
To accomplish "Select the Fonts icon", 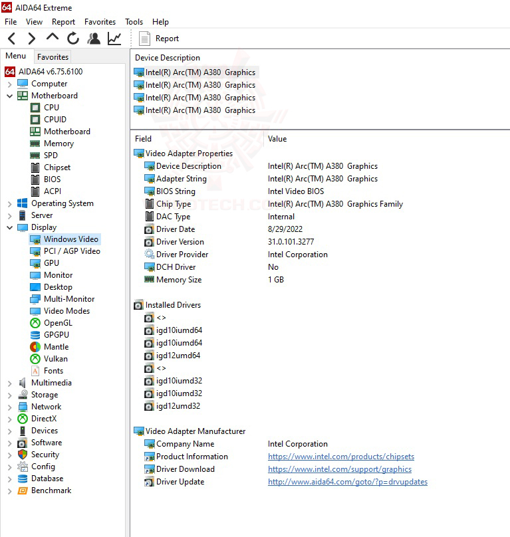I will coord(35,371).
